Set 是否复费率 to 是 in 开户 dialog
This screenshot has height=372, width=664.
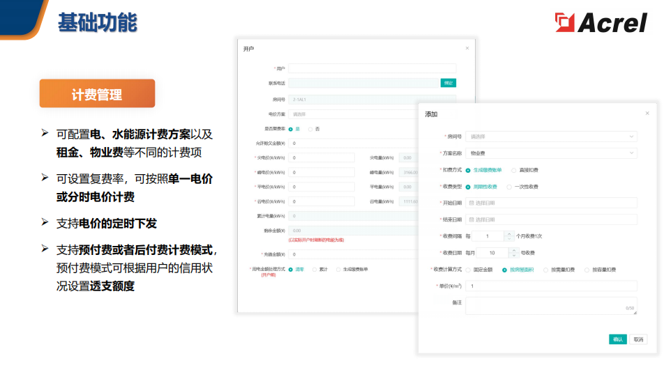[x=294, y=130]
